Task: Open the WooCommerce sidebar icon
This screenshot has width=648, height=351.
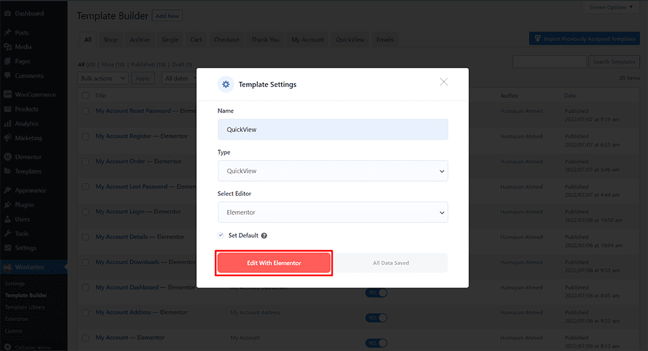Action: (x=7, y=95)
